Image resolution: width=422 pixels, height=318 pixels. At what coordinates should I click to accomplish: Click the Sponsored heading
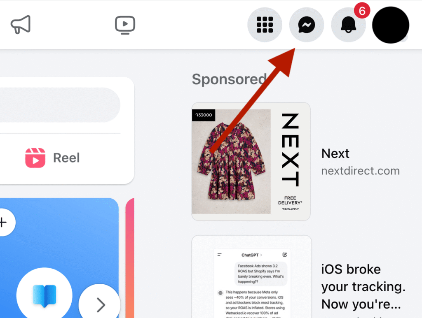click(229, 79)
